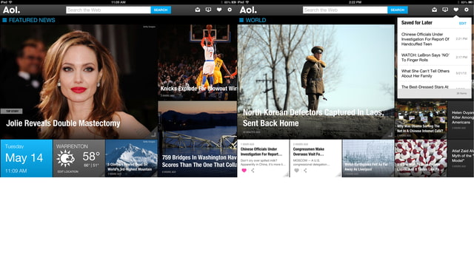Image resolution: width=474 pixels, height=266 pixels.
Task: Open saved-for-later heart on Featured News screen
Action: coord(219,10)
